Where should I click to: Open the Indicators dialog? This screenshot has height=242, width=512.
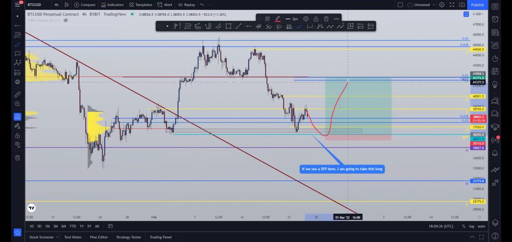pos(112,5)
